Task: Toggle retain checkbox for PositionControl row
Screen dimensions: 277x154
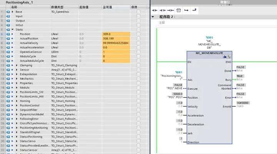Action: [138, 106]
